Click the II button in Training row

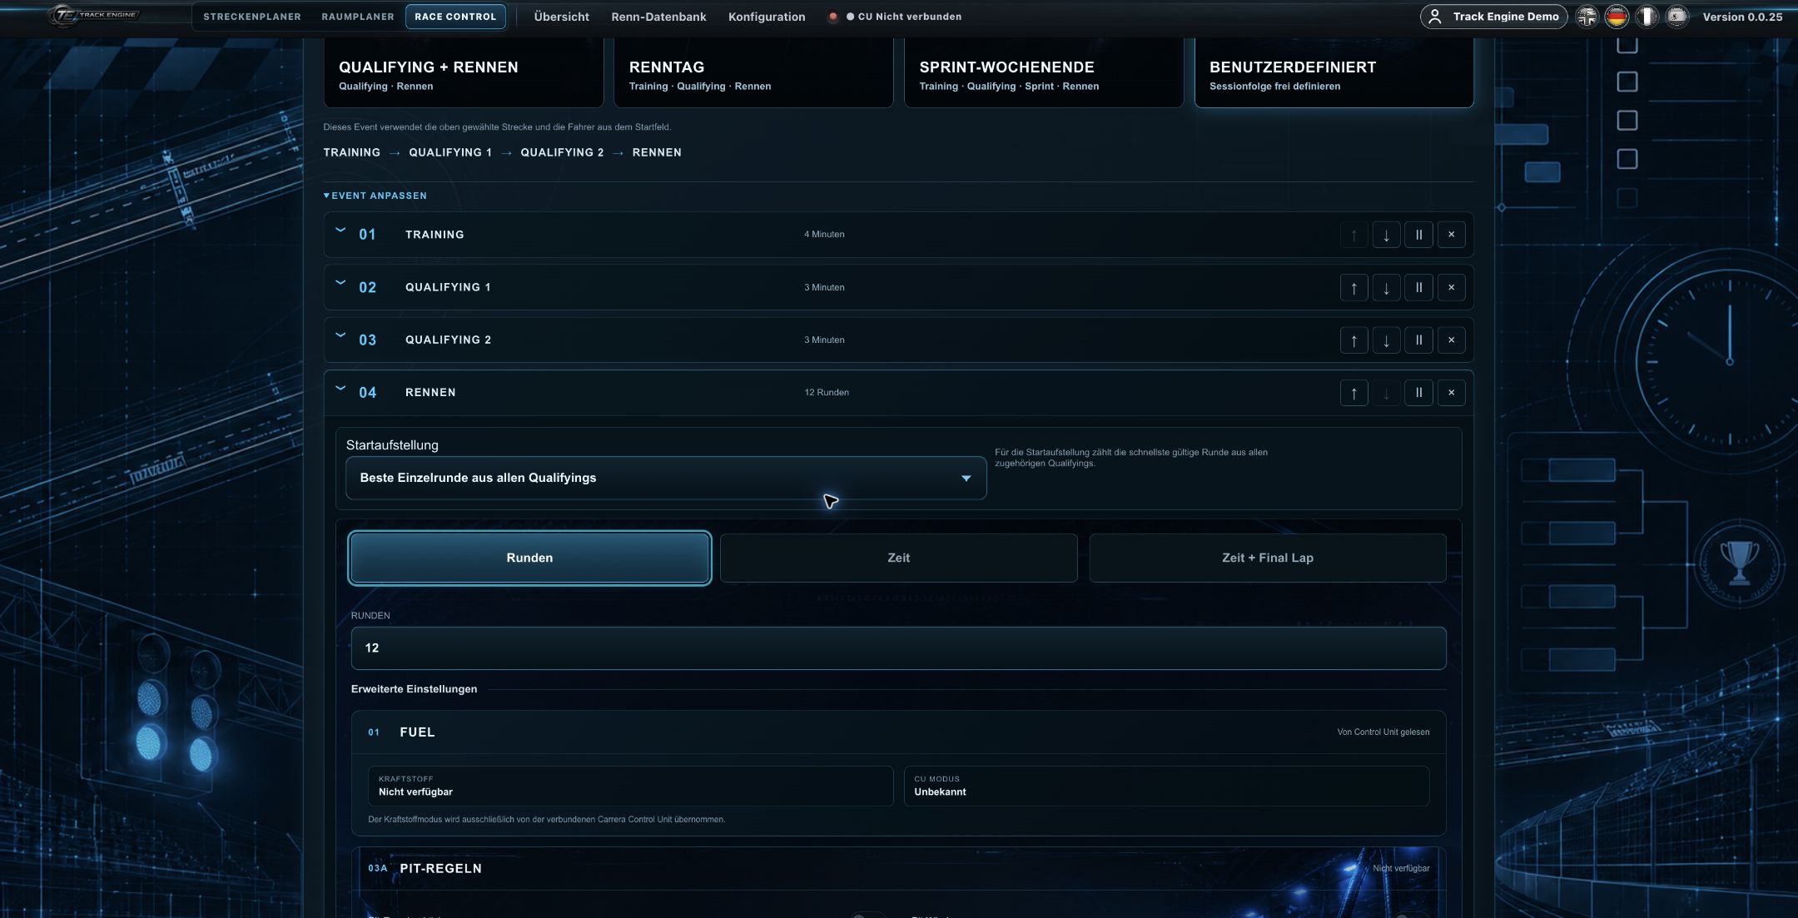tap(1418, 235)
